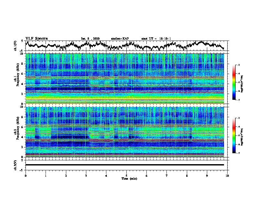
Task: Select the ch.1 voltage waveform trace panel
Action: pos(126,46)
